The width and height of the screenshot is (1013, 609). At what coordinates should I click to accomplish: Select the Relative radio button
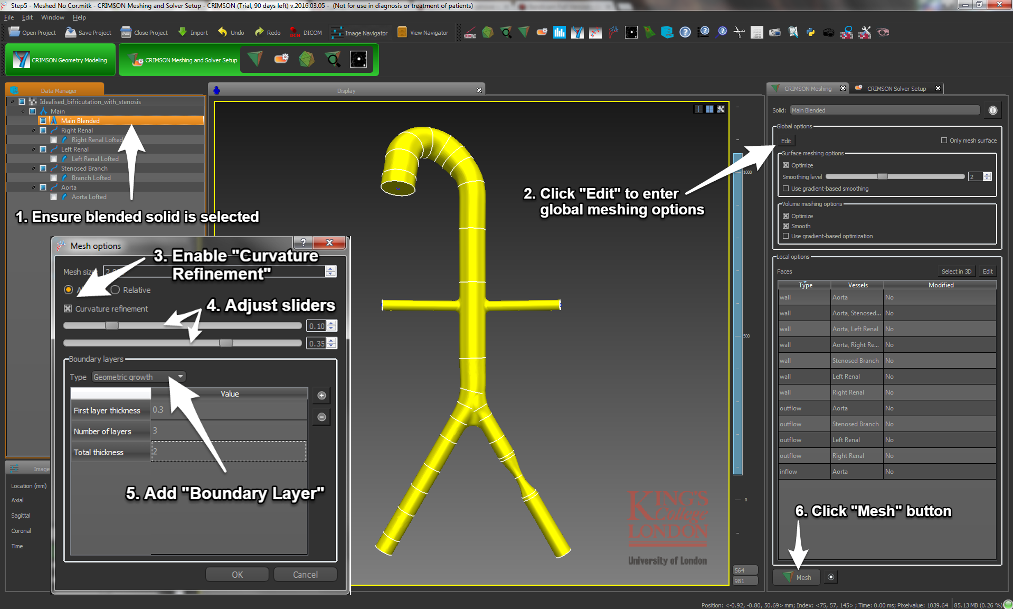click(x=115, y=290)
